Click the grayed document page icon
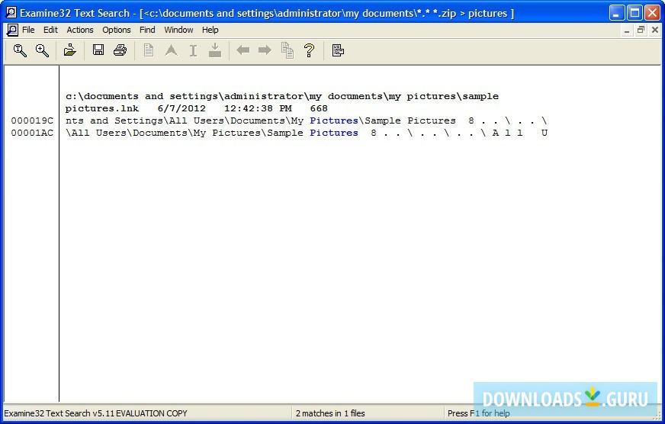 (149, 50)
